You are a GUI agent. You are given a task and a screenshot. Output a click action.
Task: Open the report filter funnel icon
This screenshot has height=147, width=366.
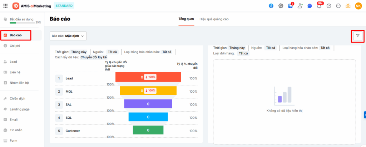[357, 35]
